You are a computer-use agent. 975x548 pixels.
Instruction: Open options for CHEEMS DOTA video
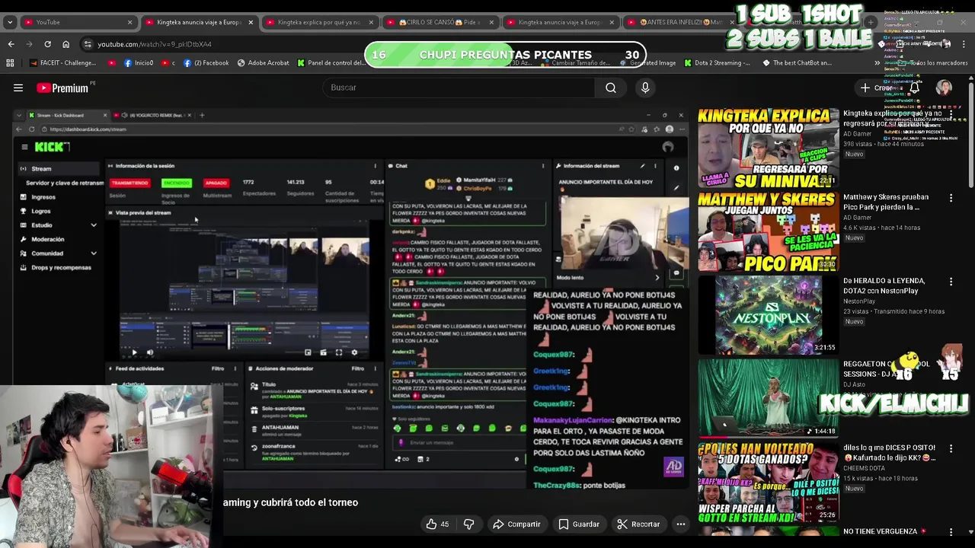[951, 449]
